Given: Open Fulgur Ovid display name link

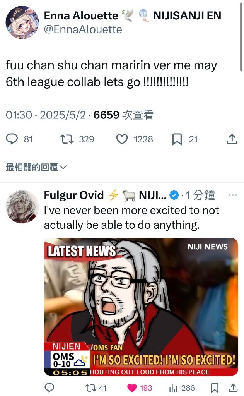Looking at the screenshot, I should [74, 195].
